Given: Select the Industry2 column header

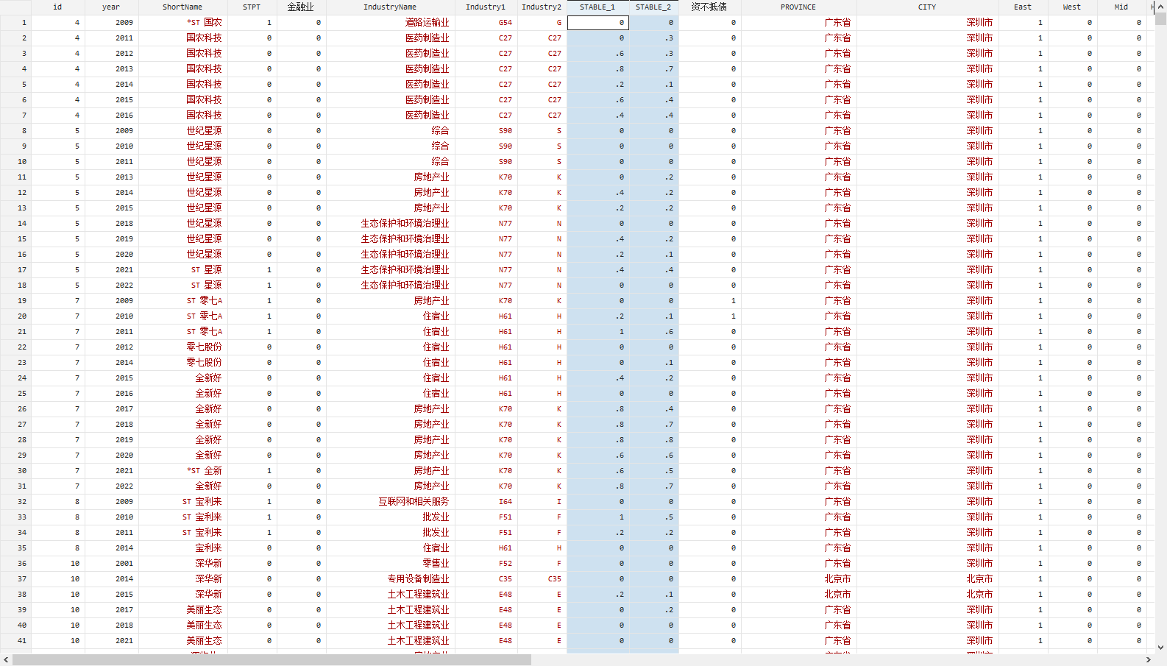Looking at the screenshot, I should point(542,7).
